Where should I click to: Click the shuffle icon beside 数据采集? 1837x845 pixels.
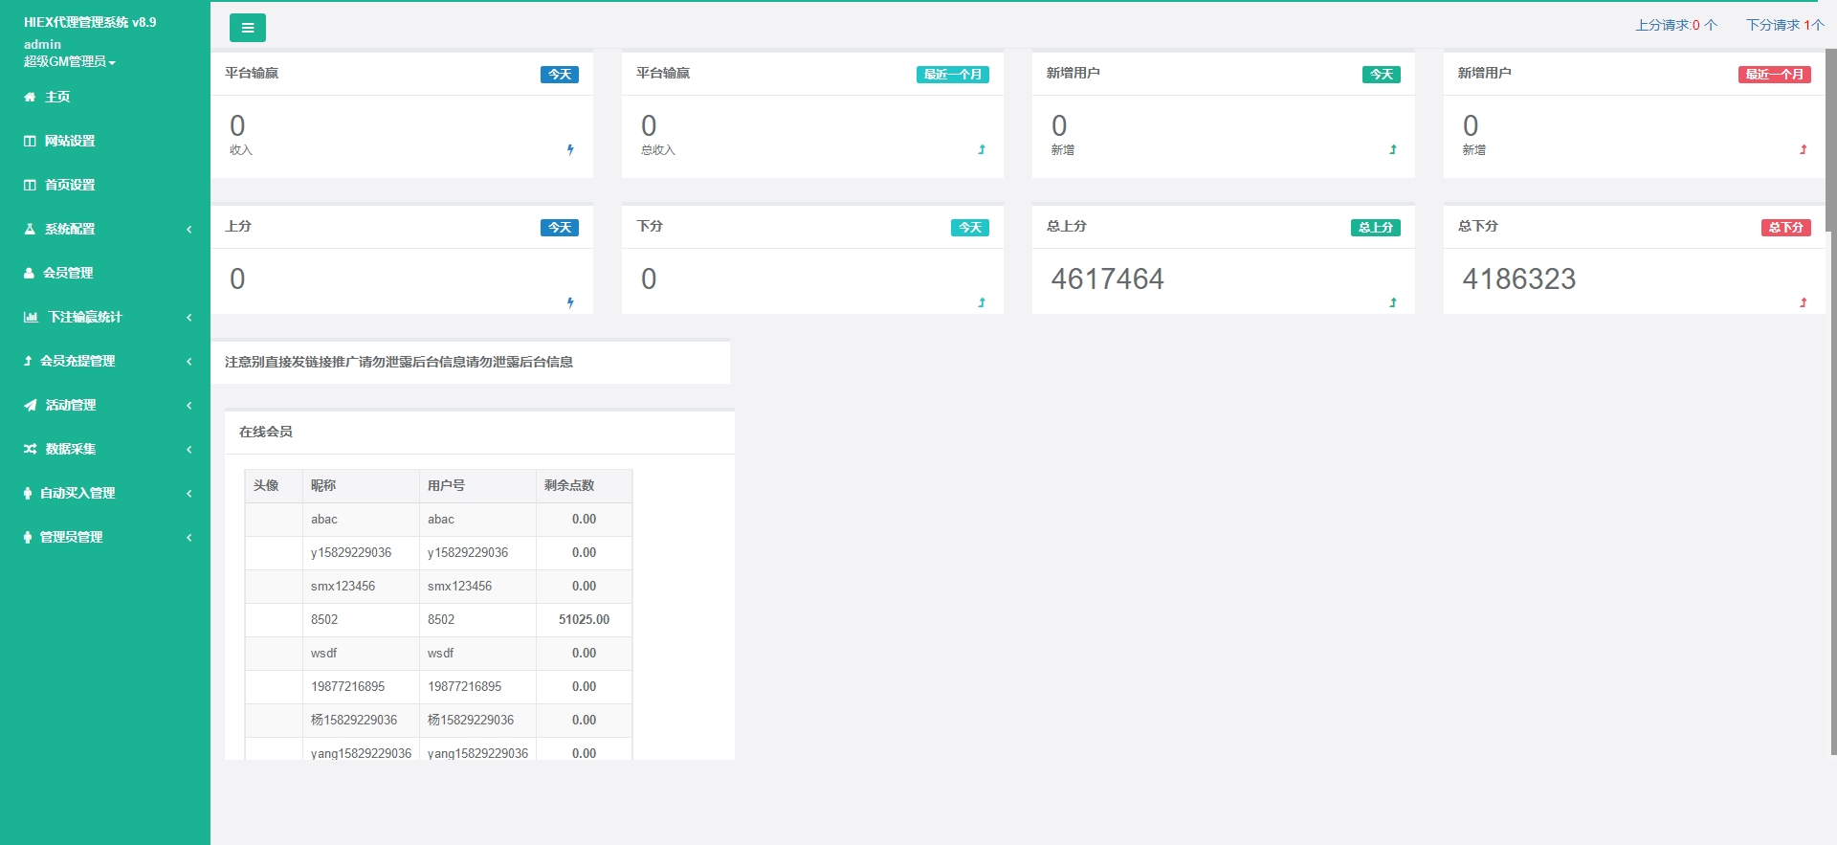31,449
